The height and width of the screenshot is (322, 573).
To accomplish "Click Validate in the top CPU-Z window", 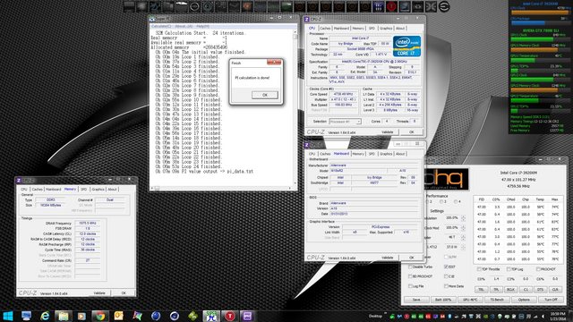I will tap(387, 131).
